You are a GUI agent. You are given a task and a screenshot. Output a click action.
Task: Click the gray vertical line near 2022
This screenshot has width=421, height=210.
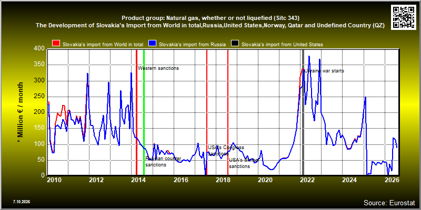point(303,112)
